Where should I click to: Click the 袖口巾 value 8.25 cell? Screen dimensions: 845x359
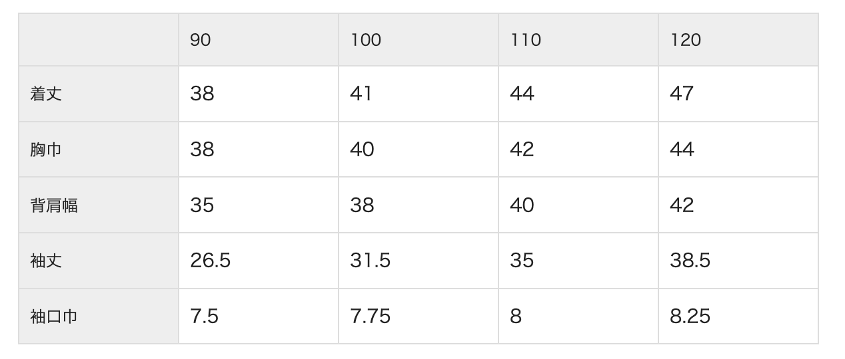coord(690,316)
